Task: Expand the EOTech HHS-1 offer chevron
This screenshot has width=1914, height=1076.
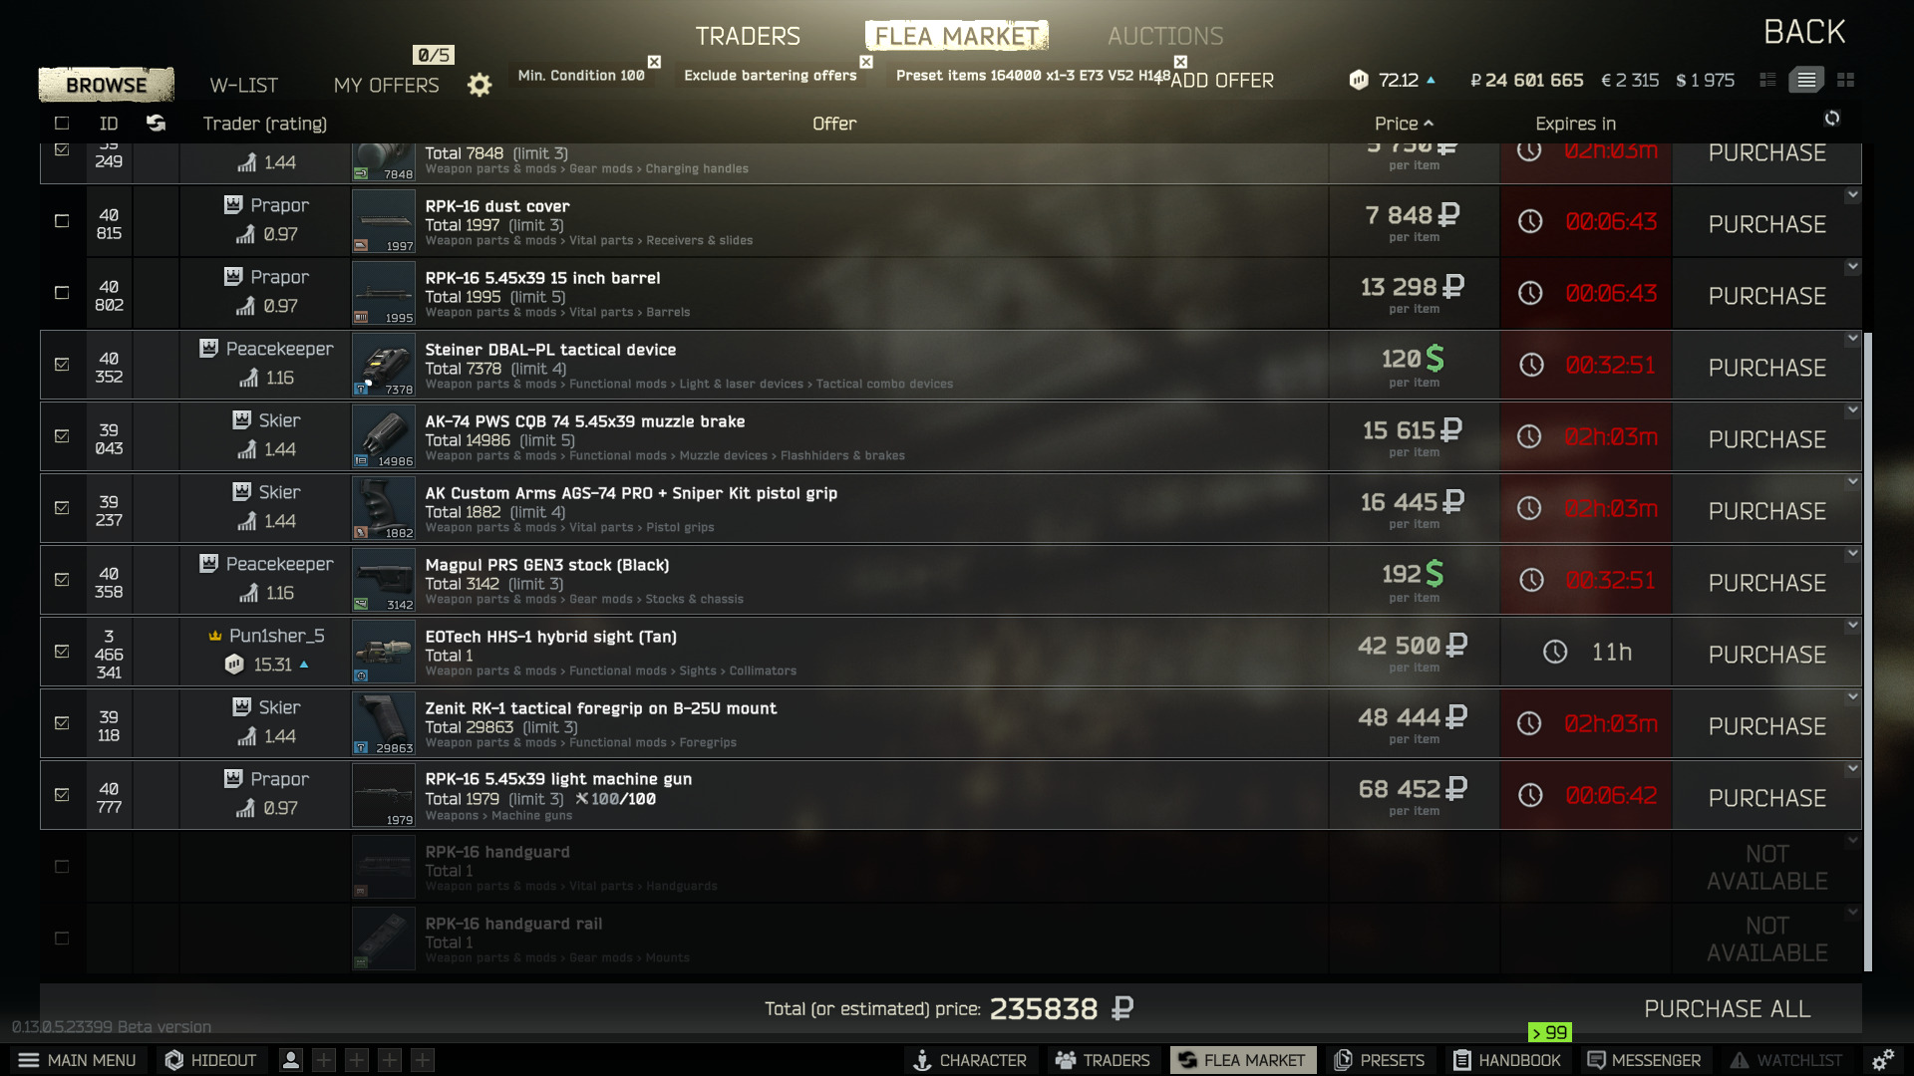Action: coord(1852,626)
